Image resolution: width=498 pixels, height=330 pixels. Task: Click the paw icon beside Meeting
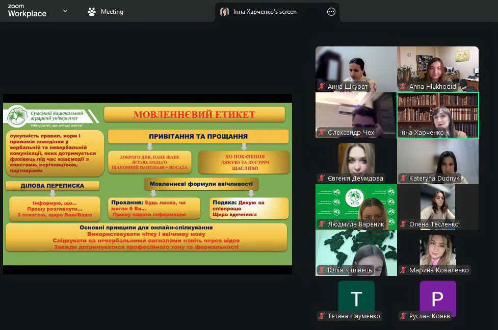point(92,12)
